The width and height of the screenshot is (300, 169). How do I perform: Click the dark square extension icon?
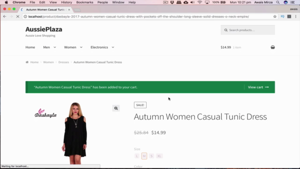coord(289,16)
